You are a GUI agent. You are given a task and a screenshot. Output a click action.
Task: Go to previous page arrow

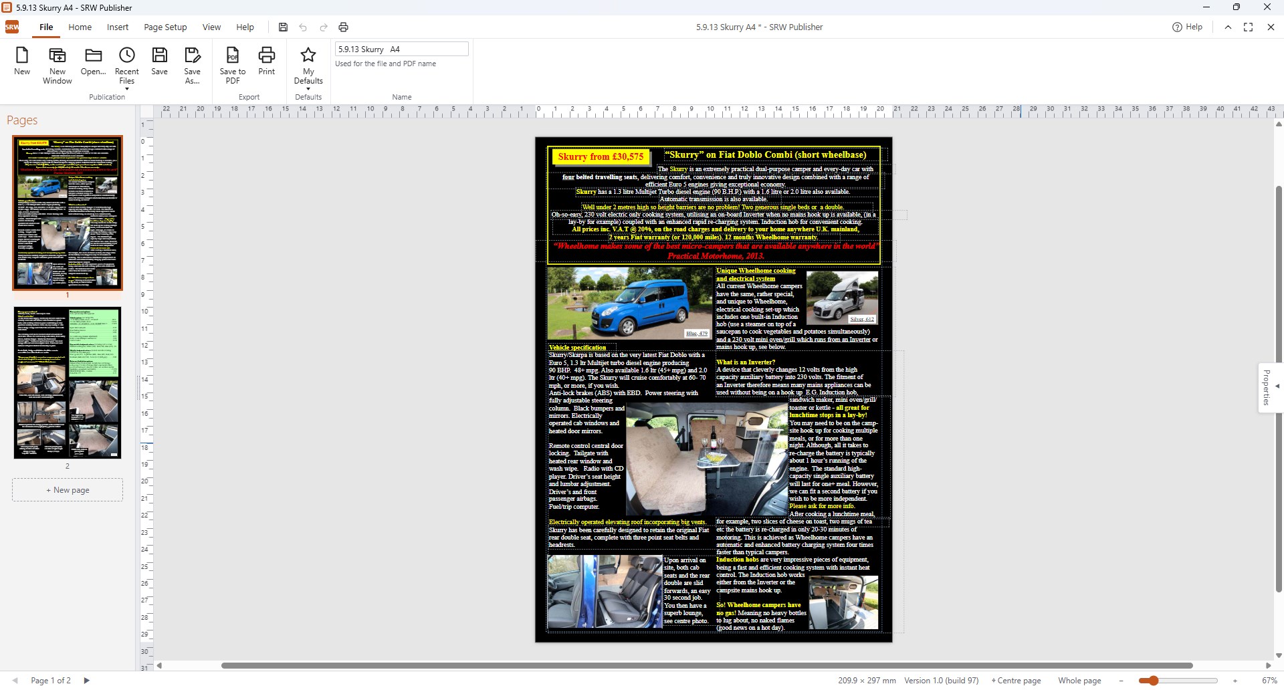[15, 681]
